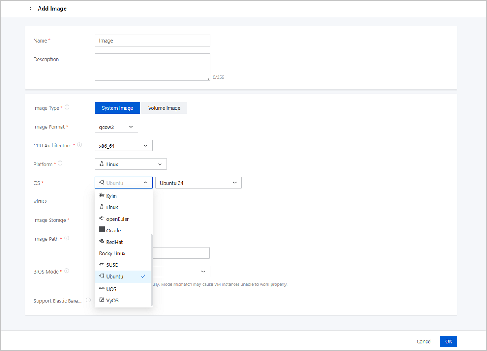Click the back arrow beside Add Image
This screenshot has width=487, height=351.
pyautogui.click(x=30, y=9)
